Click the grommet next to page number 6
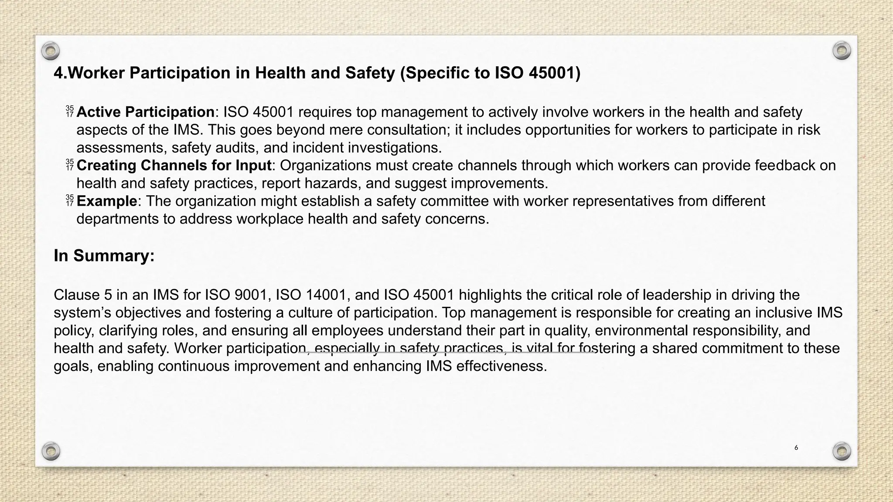This screenshot has width=893, height=502. (x=842, y=451)
